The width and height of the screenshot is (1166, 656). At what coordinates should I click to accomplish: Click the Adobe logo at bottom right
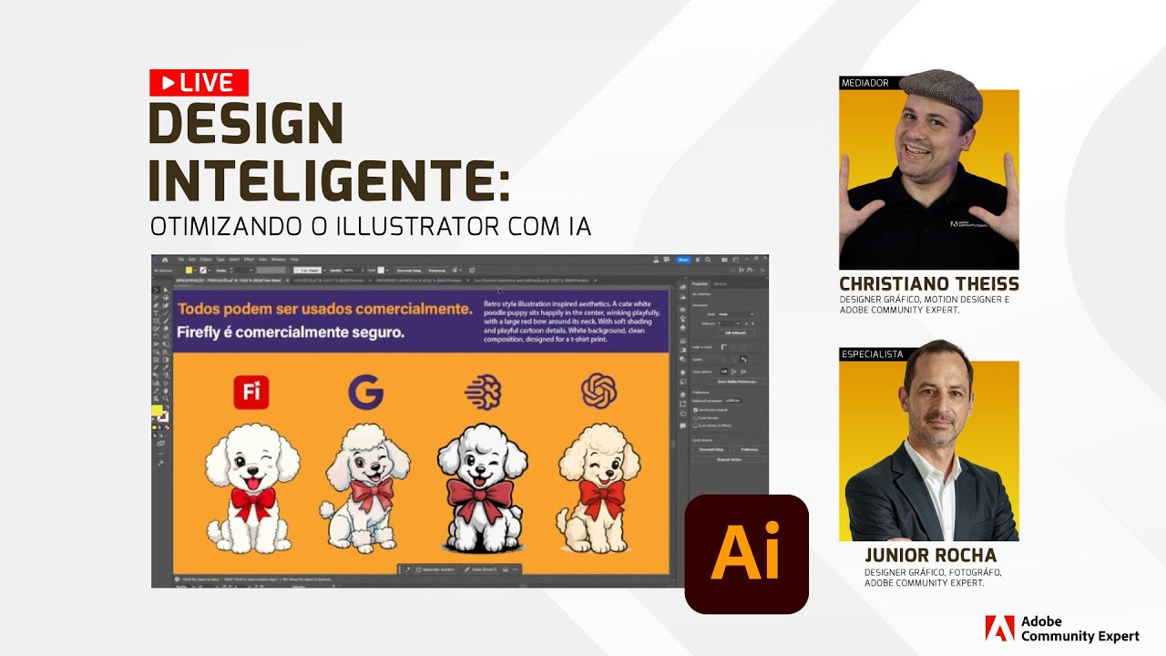tap(999, 629)
